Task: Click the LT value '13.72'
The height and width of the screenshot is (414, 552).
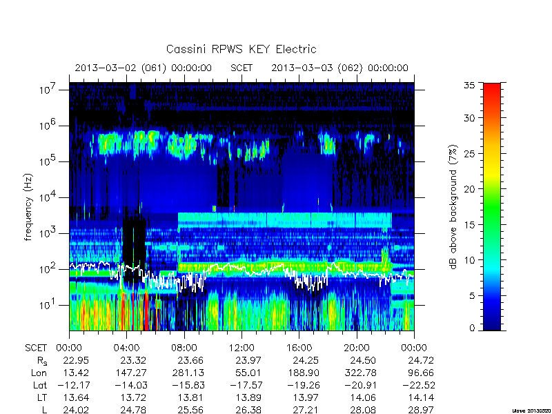Action: [133, 398]
